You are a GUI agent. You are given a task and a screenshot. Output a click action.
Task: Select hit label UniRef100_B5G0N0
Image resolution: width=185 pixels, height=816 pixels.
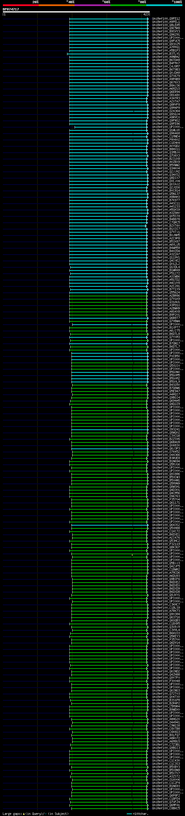pos(166,372)
